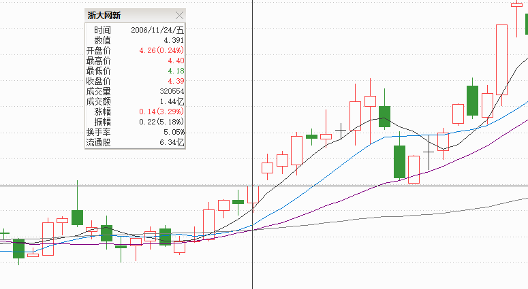Click the 成交额 turnover amount row
Image resolution: width=528 pixels, height=289 pixels.
pos(135,101)
